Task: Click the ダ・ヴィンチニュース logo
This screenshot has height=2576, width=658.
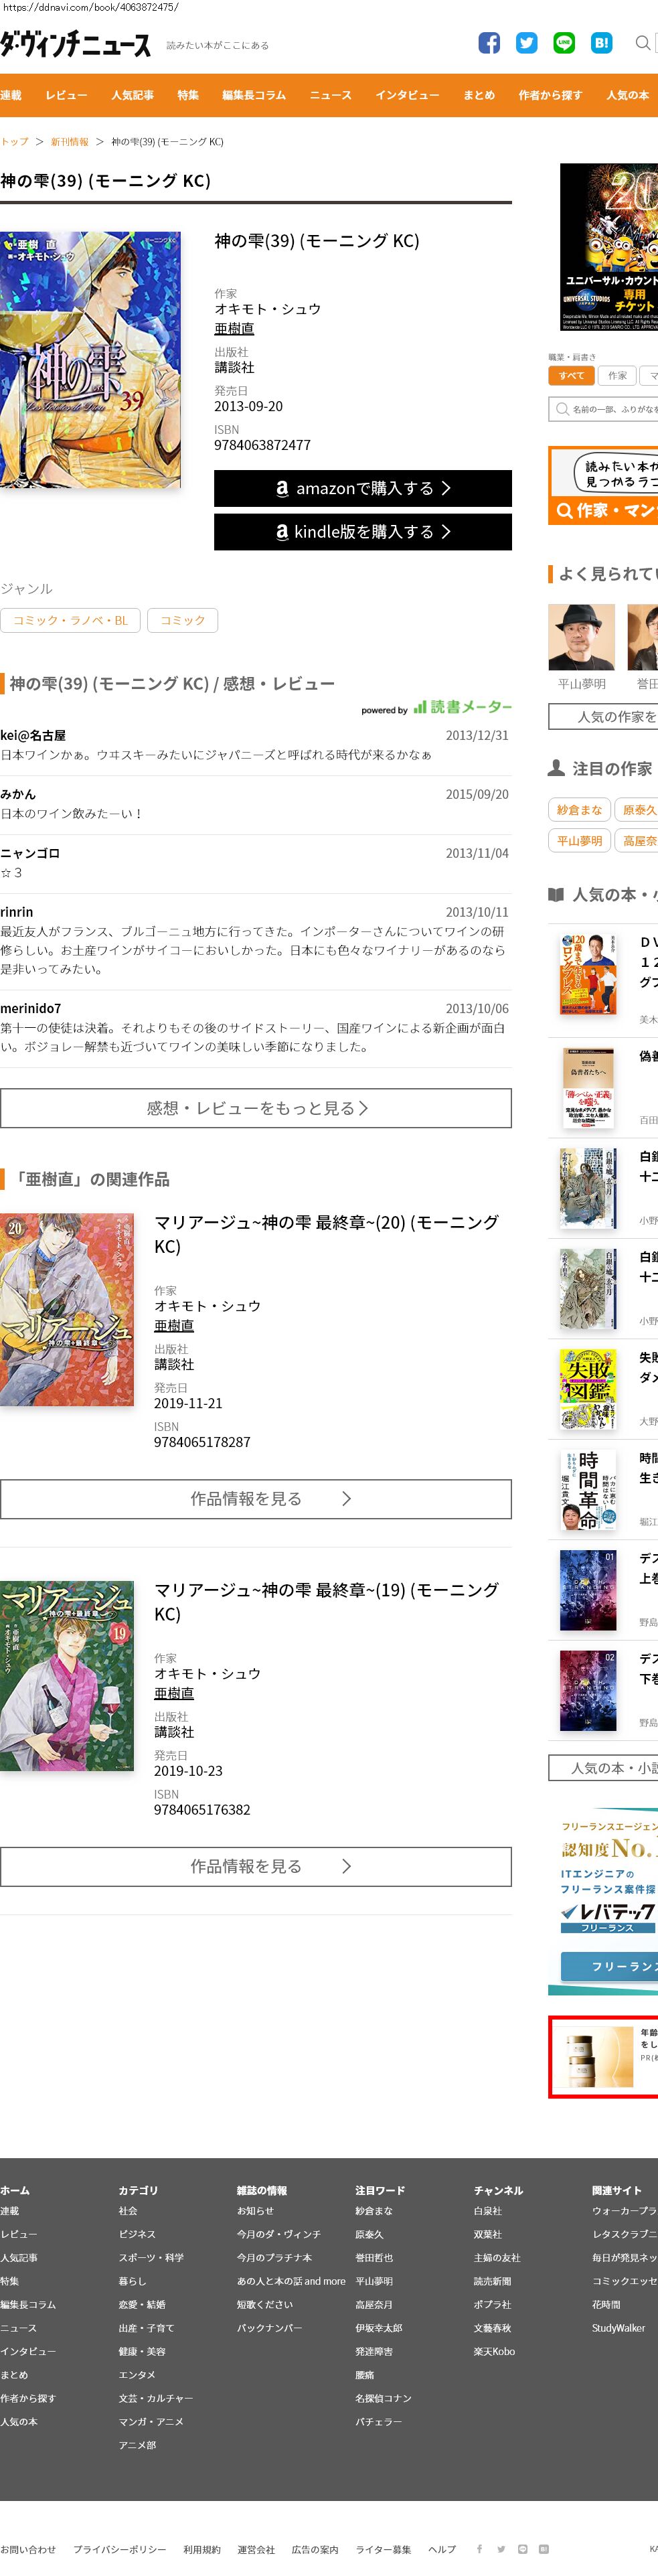Action: tap(76, 45)
